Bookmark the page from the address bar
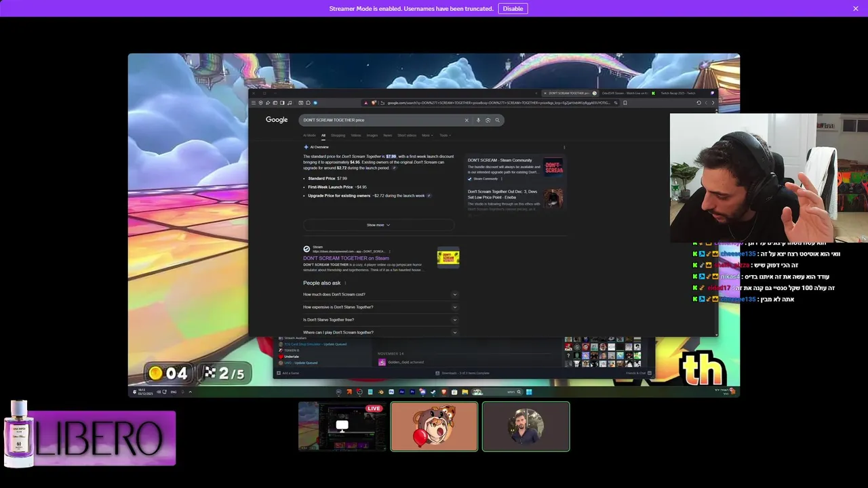 (x=625, y=103)
